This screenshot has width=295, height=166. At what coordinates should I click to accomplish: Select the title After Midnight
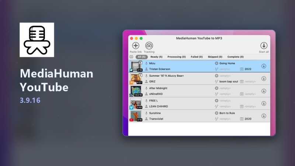pyautogui.click(x=158, y=88)
